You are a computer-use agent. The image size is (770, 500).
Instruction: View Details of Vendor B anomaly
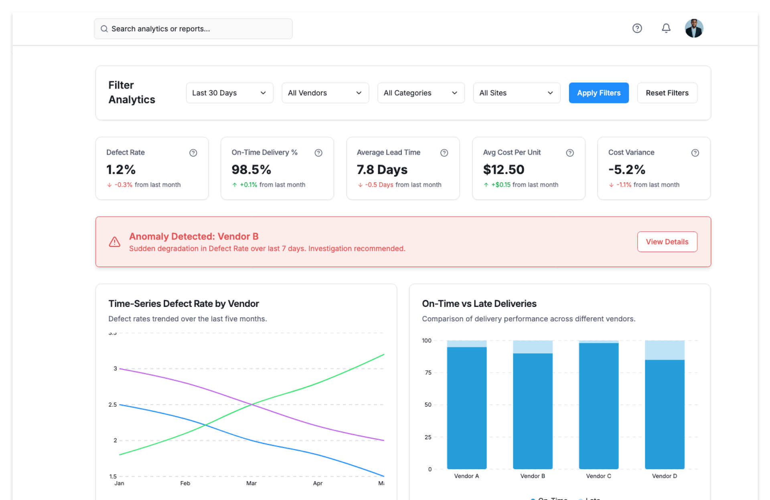(x=667, y=242)
